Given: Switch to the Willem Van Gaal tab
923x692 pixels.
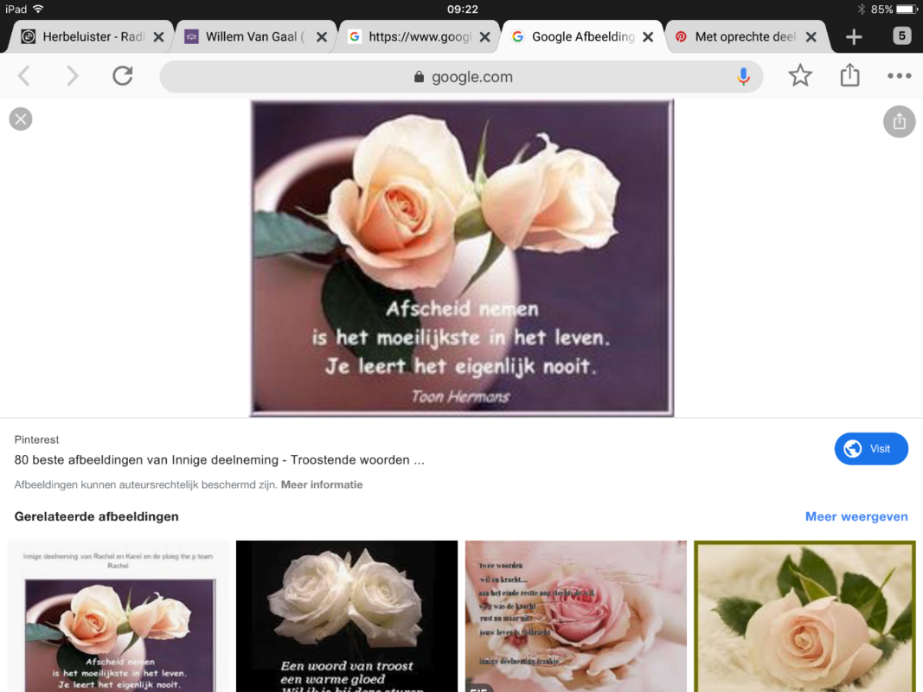Looking at the screenshot, I should point(247,37).
